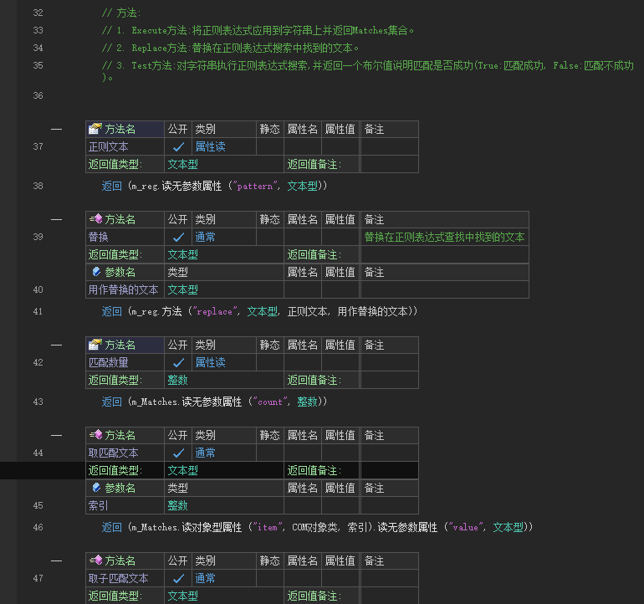Click the 通常 category cell of 取匹配文本
The height and width of the screenshot is (604, 644).
click(205, 453)
